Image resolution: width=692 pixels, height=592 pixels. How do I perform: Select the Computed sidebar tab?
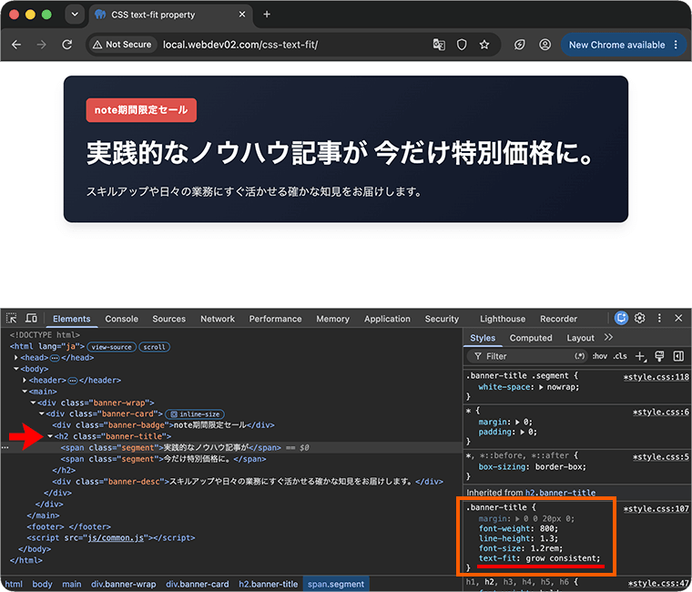pyautogui.click(x=531, y=338)
